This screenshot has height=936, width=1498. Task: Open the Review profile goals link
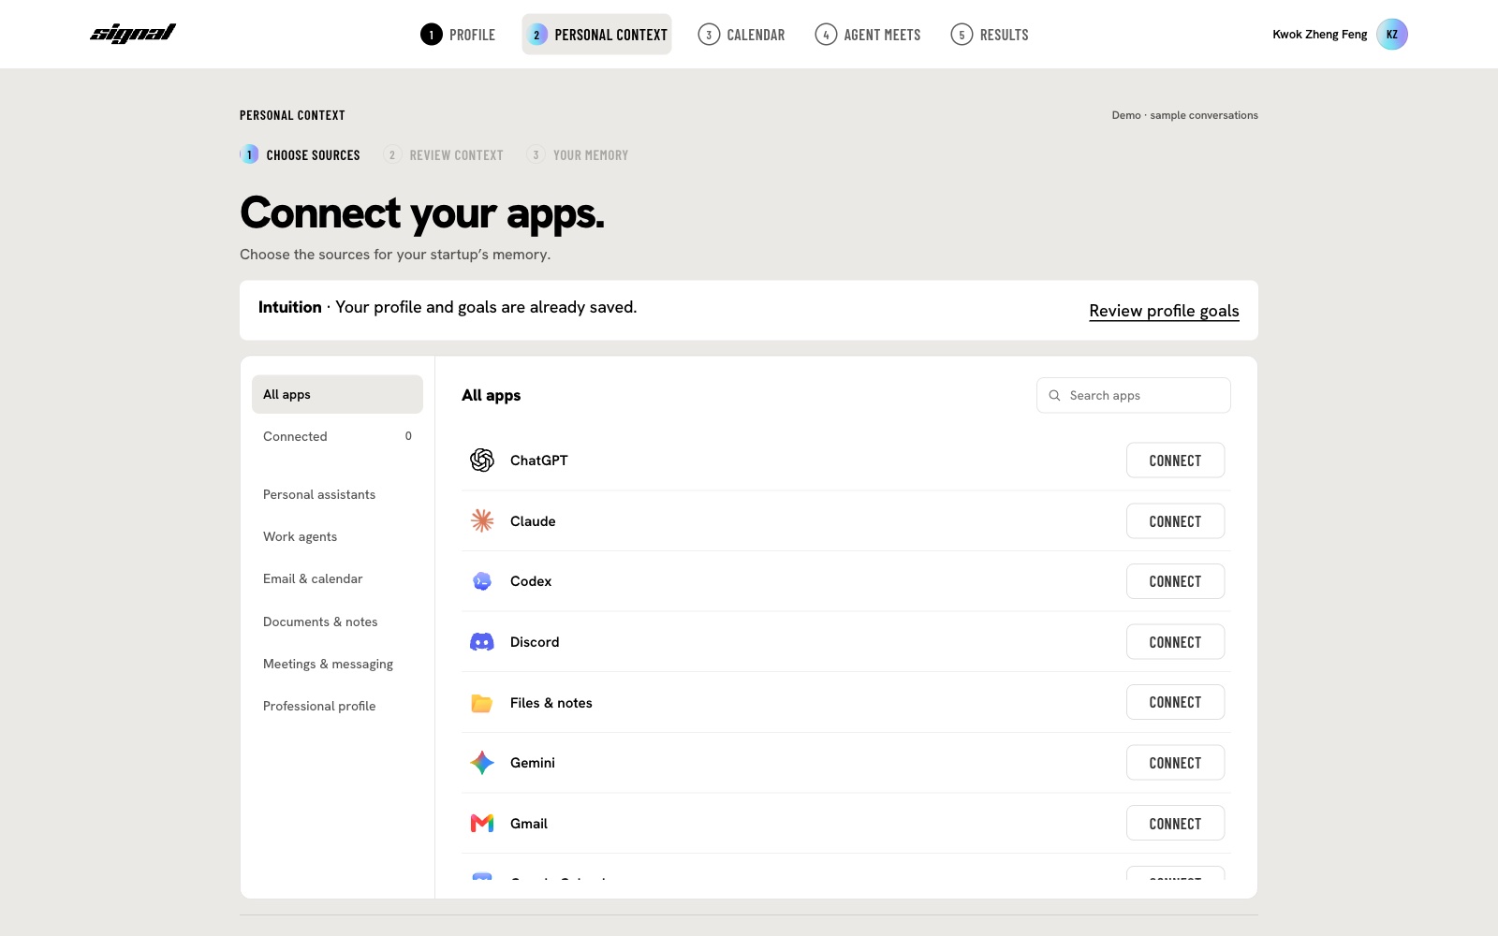pyautogui.click(x=1164, y=311)
